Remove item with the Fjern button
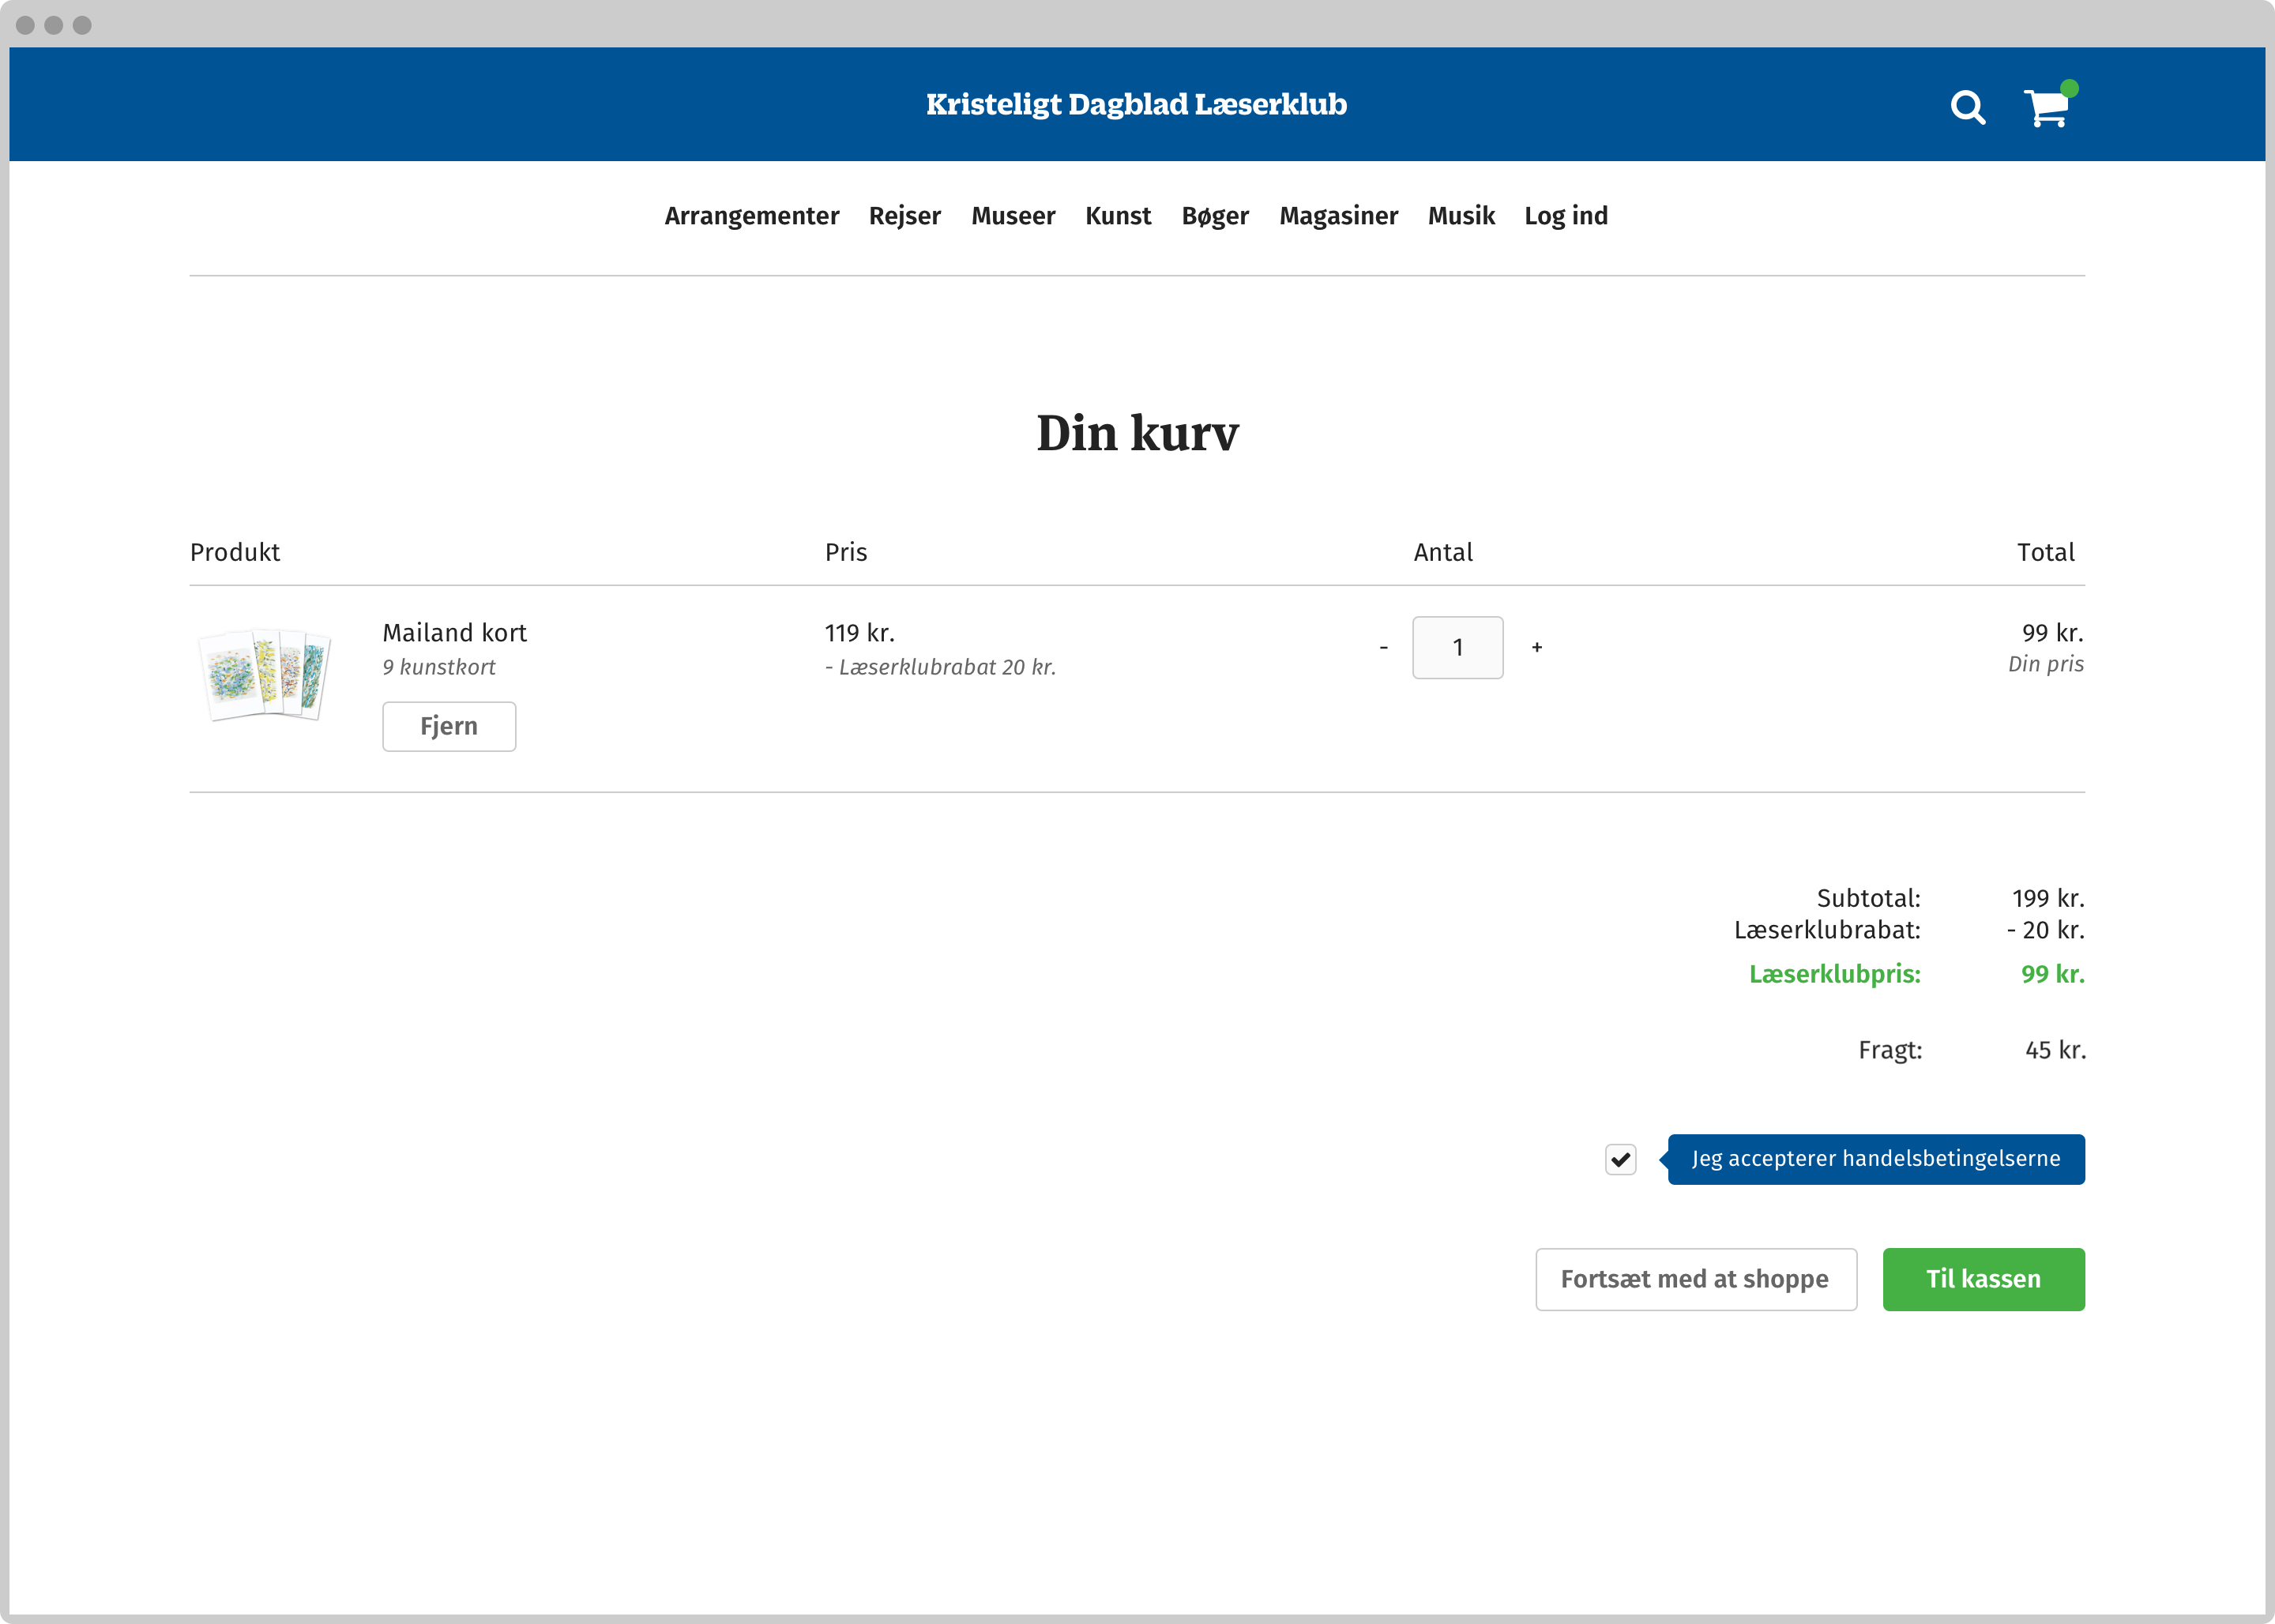The image size is (2275, 1624). coord(449,726)
